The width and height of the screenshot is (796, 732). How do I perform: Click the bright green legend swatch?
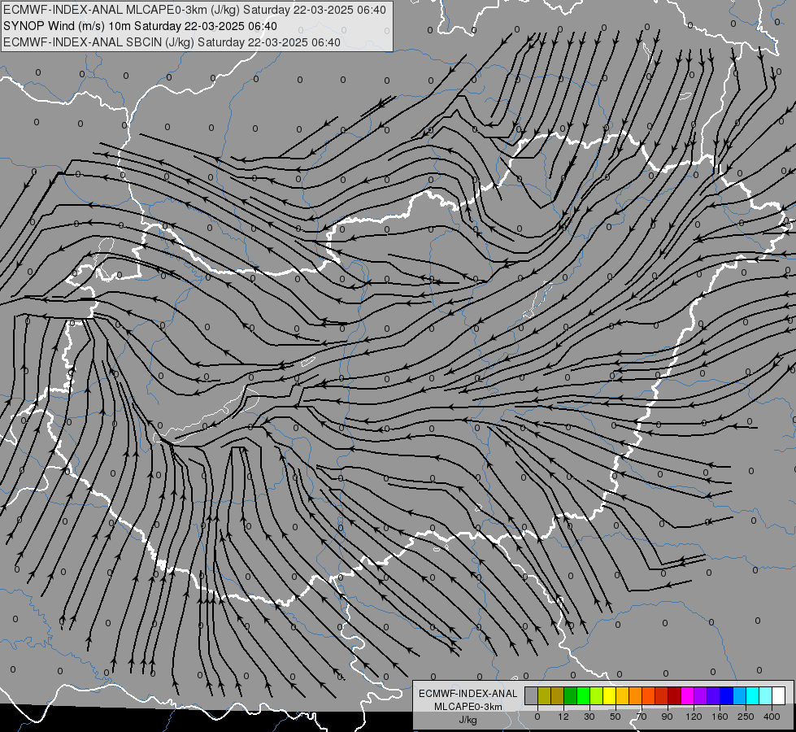[x=583, y=695]
